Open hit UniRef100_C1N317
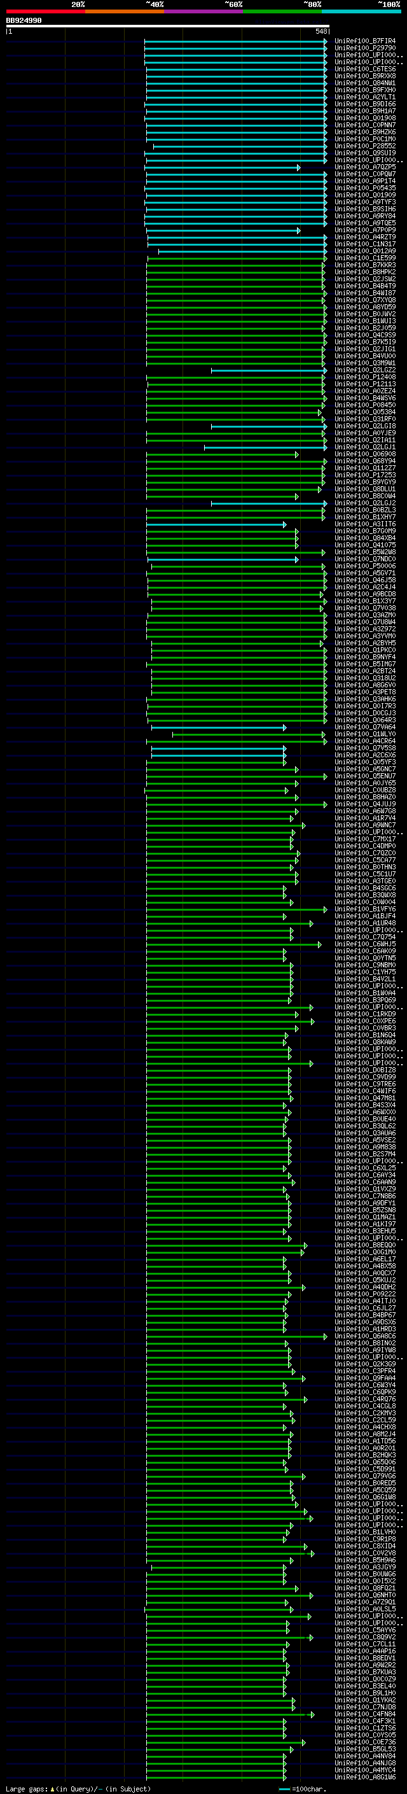This screenshot has width=407, height=1794. pyautogui.click(x=365, y=244)
